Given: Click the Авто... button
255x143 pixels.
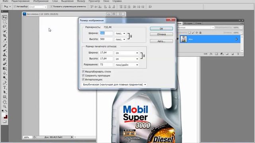Looking at the screenshot, I should [x=161, y=41].
